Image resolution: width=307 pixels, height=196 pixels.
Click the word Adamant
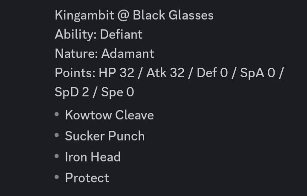[128, 53]
